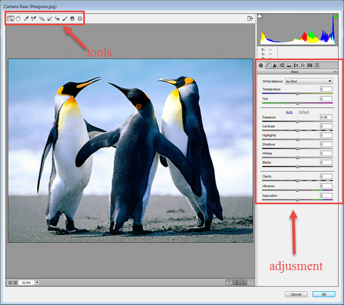Select the Graduated Filter tool
The image size is (344, 305).
pyautogui.click(x=72, y=19)
